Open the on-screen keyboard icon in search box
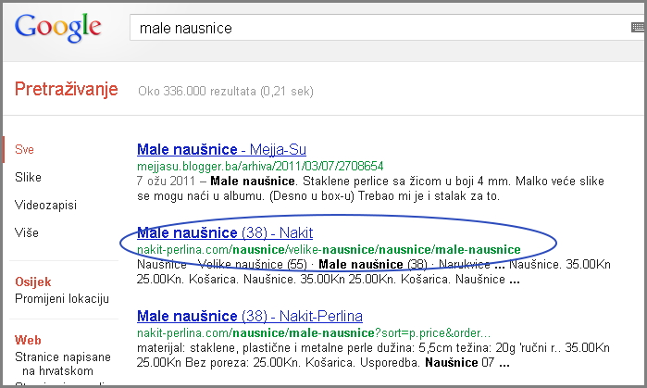Screen dimensions: 647x388 tap(638, 27)
